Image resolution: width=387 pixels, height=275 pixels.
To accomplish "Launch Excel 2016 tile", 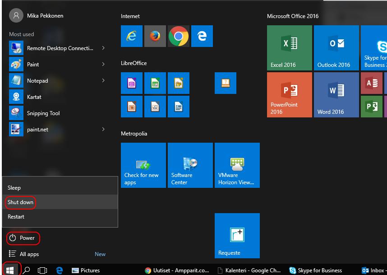I will point(290,48).
